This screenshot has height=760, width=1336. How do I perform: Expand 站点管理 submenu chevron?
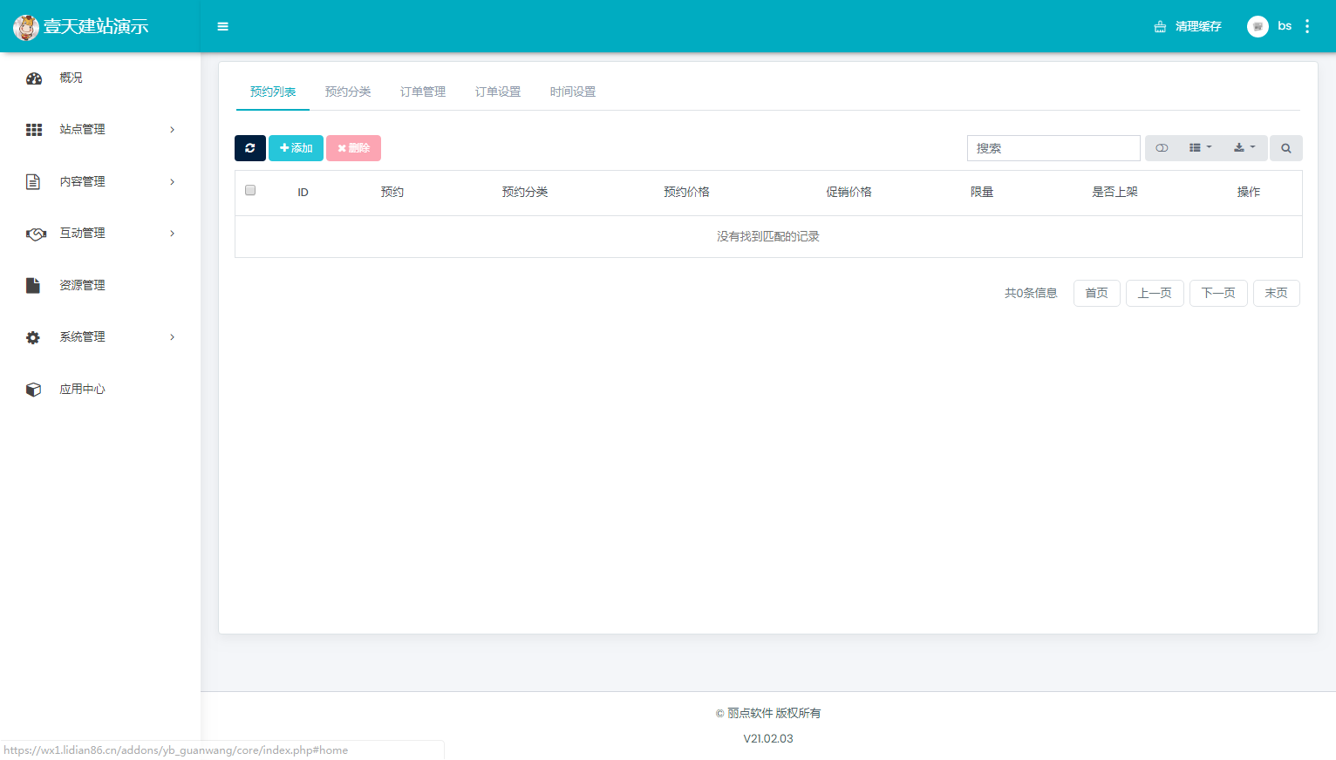pos(172,130)
